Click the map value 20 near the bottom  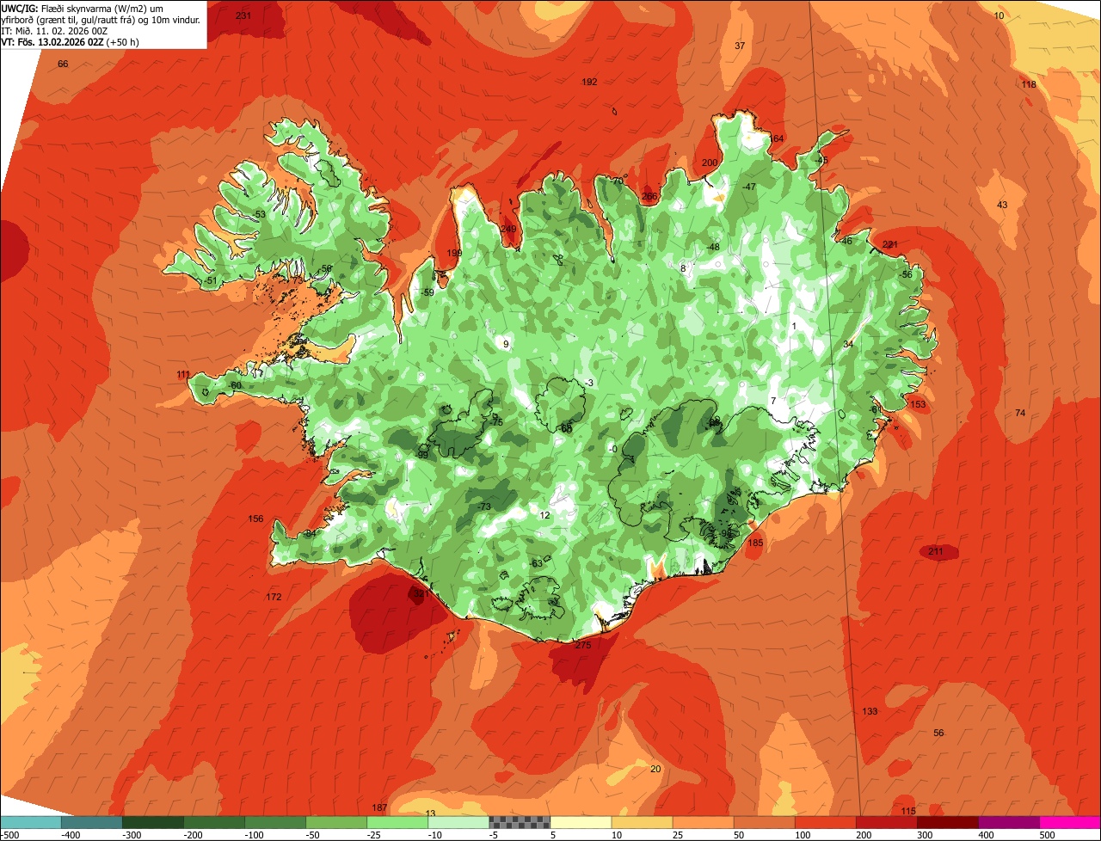pos(655,769)
